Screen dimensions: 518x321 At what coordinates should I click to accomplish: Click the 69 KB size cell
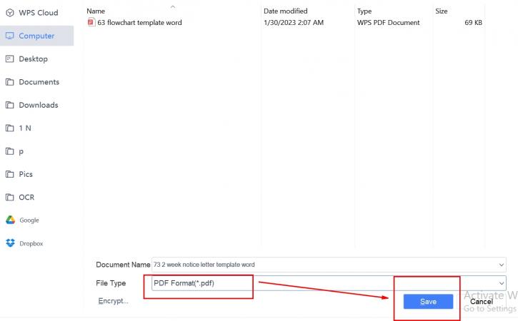[474, 22]
